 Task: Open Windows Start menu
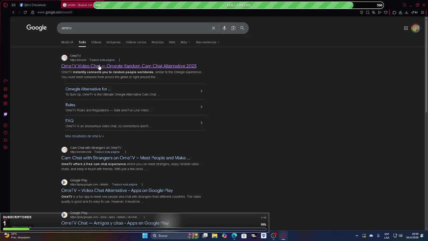point(145,236)
